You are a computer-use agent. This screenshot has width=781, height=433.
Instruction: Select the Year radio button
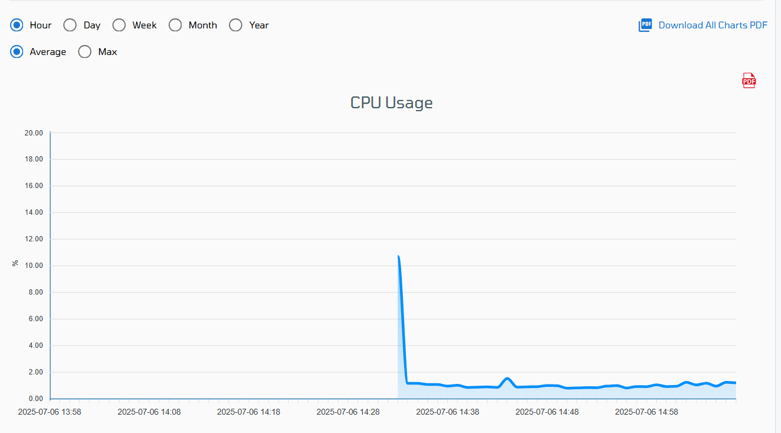(x=235, y=25)
